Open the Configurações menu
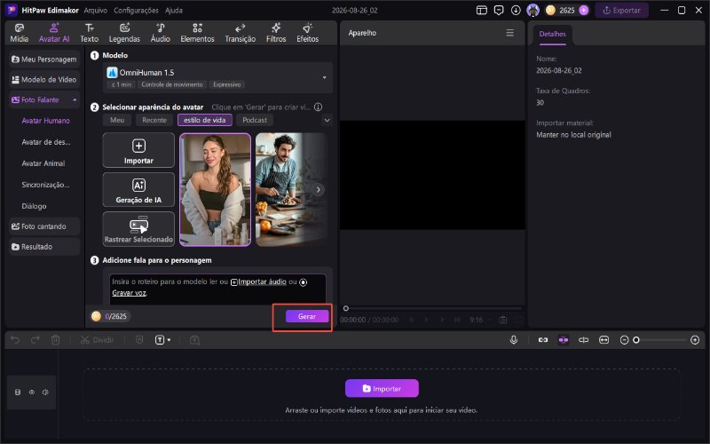The image size is (710, 444). pos(136,10)
